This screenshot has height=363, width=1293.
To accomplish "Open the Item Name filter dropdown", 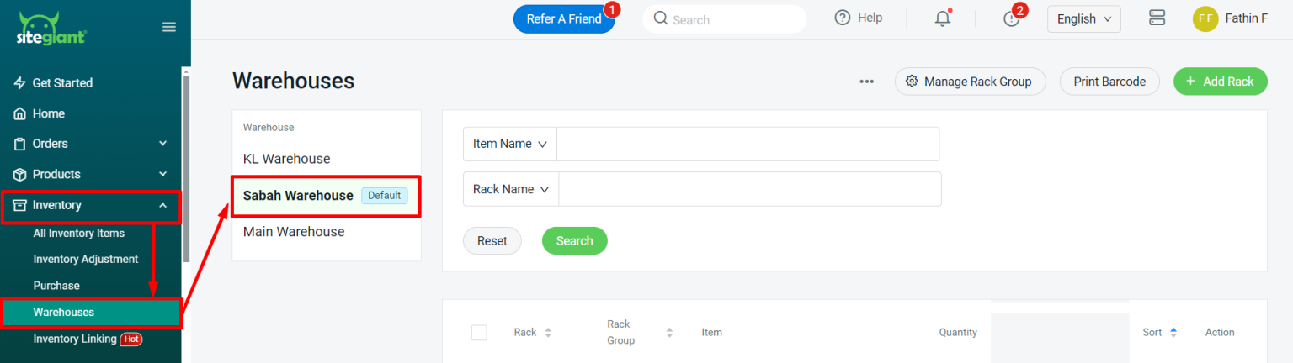I will click(x=510, y=144).
